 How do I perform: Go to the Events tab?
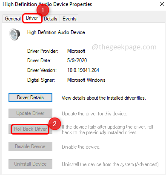click(69, 19)
